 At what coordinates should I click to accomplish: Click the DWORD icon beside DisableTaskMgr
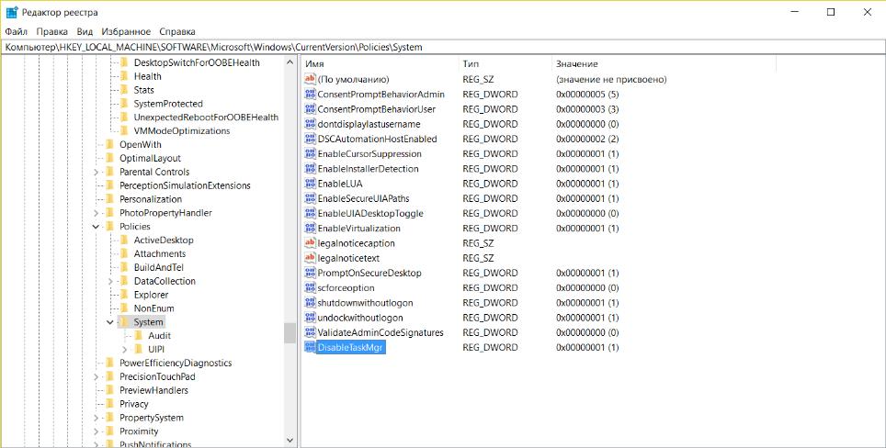(x=310, y=347)
